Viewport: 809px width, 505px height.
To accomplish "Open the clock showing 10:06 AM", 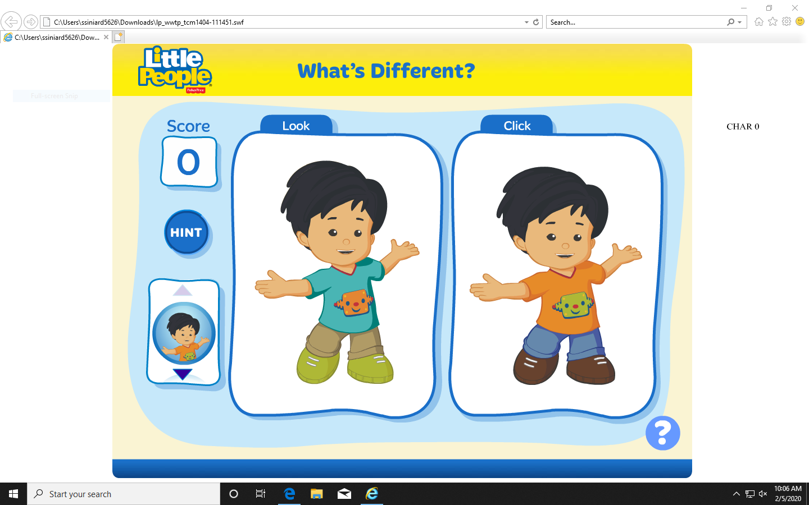I will point(788,494).
